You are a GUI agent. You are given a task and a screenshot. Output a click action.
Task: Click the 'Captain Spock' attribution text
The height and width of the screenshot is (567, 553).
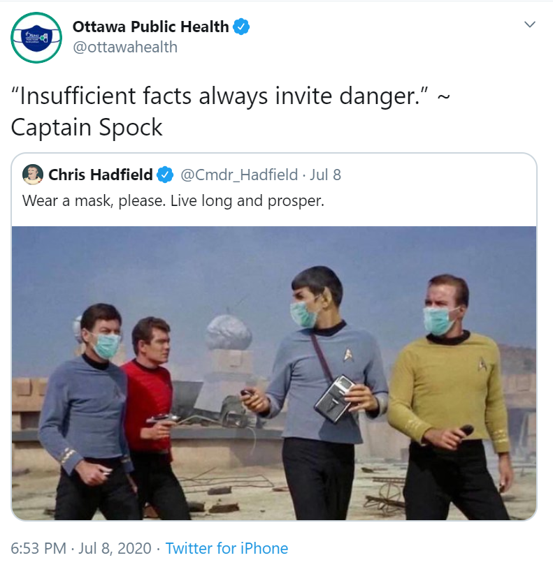(87, 127)
